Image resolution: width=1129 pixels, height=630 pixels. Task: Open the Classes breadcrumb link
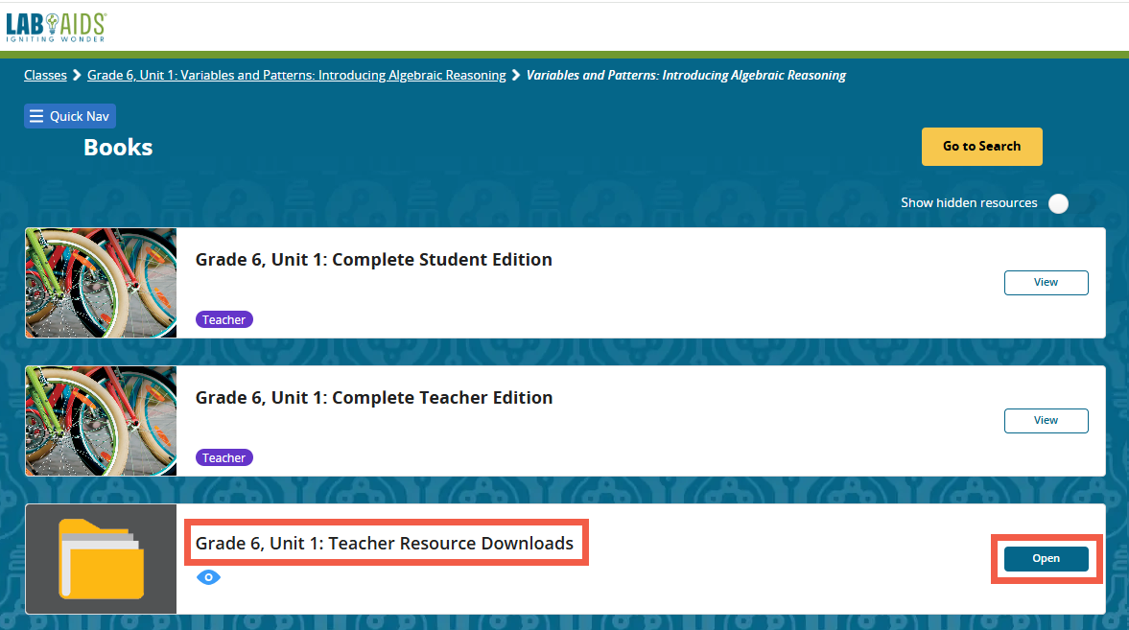click(x=45, y=75)
